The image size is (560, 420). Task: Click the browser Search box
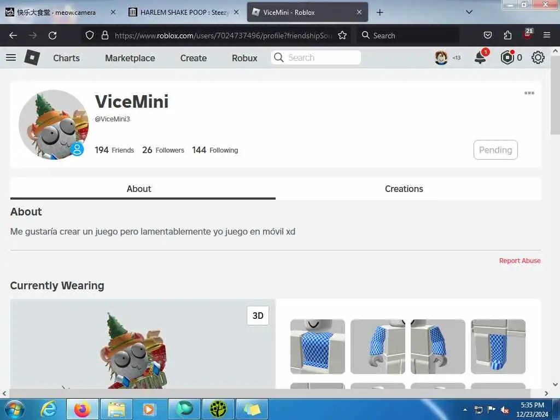(407, 36)
